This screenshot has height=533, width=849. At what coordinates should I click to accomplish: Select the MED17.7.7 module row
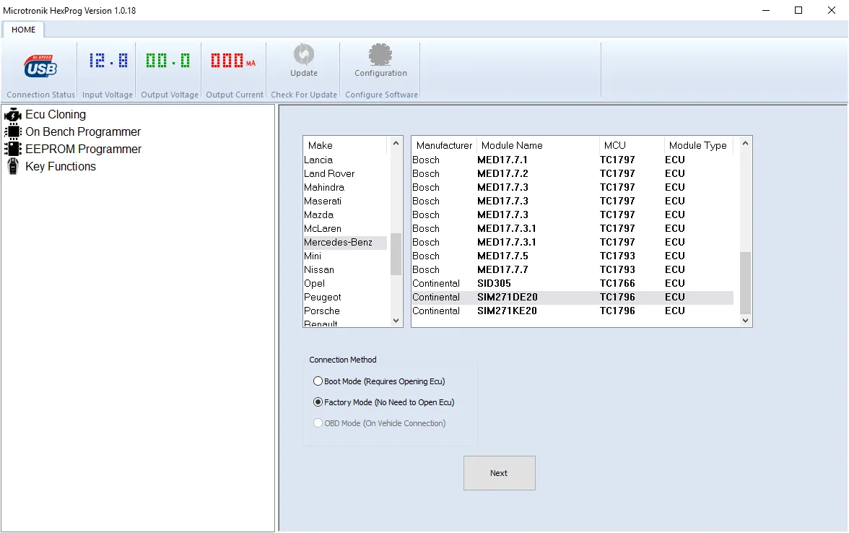572,270
